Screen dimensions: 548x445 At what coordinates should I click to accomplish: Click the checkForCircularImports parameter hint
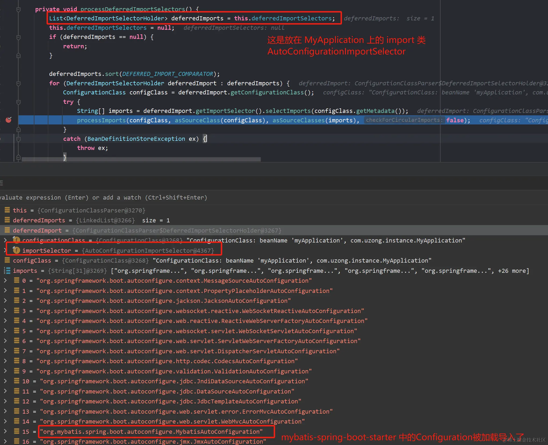click(x=404, y=120)
